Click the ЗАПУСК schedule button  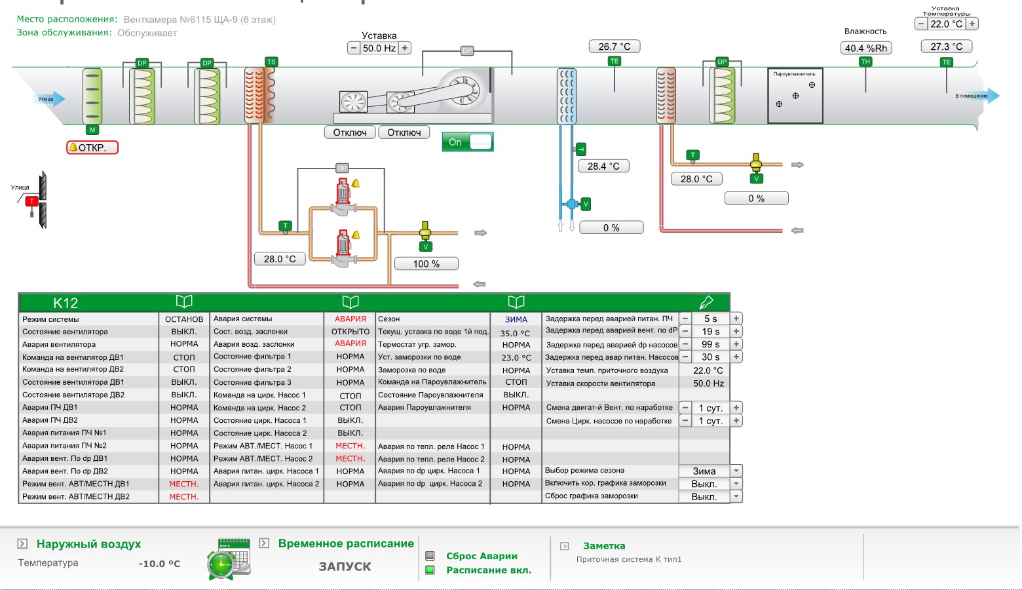pos(345,566)
